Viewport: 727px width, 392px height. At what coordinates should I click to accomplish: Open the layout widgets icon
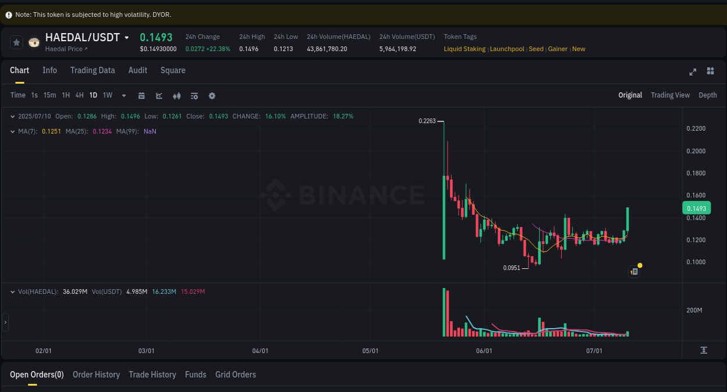[x=710, y=71]
